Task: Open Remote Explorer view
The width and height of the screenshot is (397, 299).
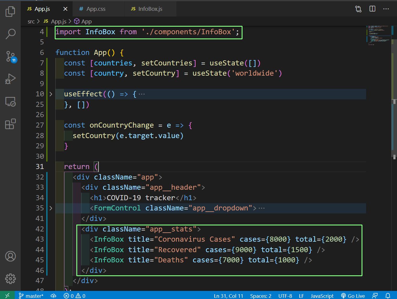Action: coord(11,101)
